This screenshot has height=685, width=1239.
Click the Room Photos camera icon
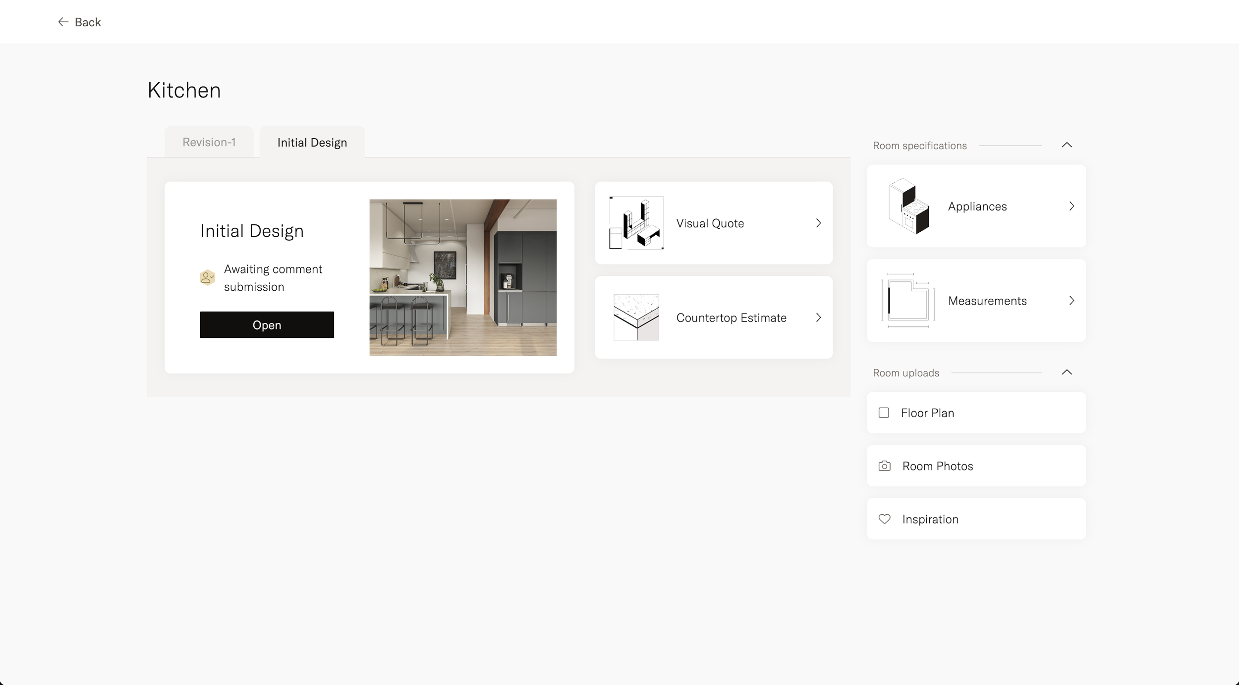pyautogui.click(x=884, y=466)
